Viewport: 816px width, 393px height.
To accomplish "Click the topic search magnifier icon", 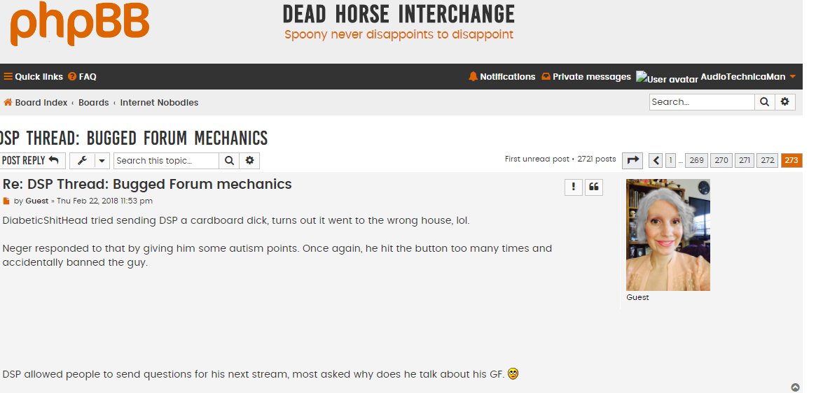I will click(229, 161).
